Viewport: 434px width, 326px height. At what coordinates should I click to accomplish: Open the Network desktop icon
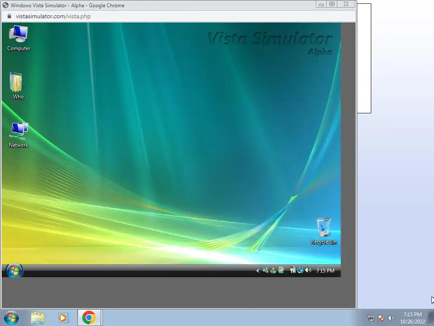[x=19, y=135]
